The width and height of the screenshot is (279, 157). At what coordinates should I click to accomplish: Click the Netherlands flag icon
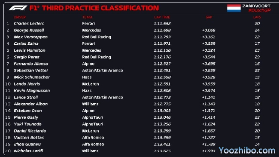(234, 8)
